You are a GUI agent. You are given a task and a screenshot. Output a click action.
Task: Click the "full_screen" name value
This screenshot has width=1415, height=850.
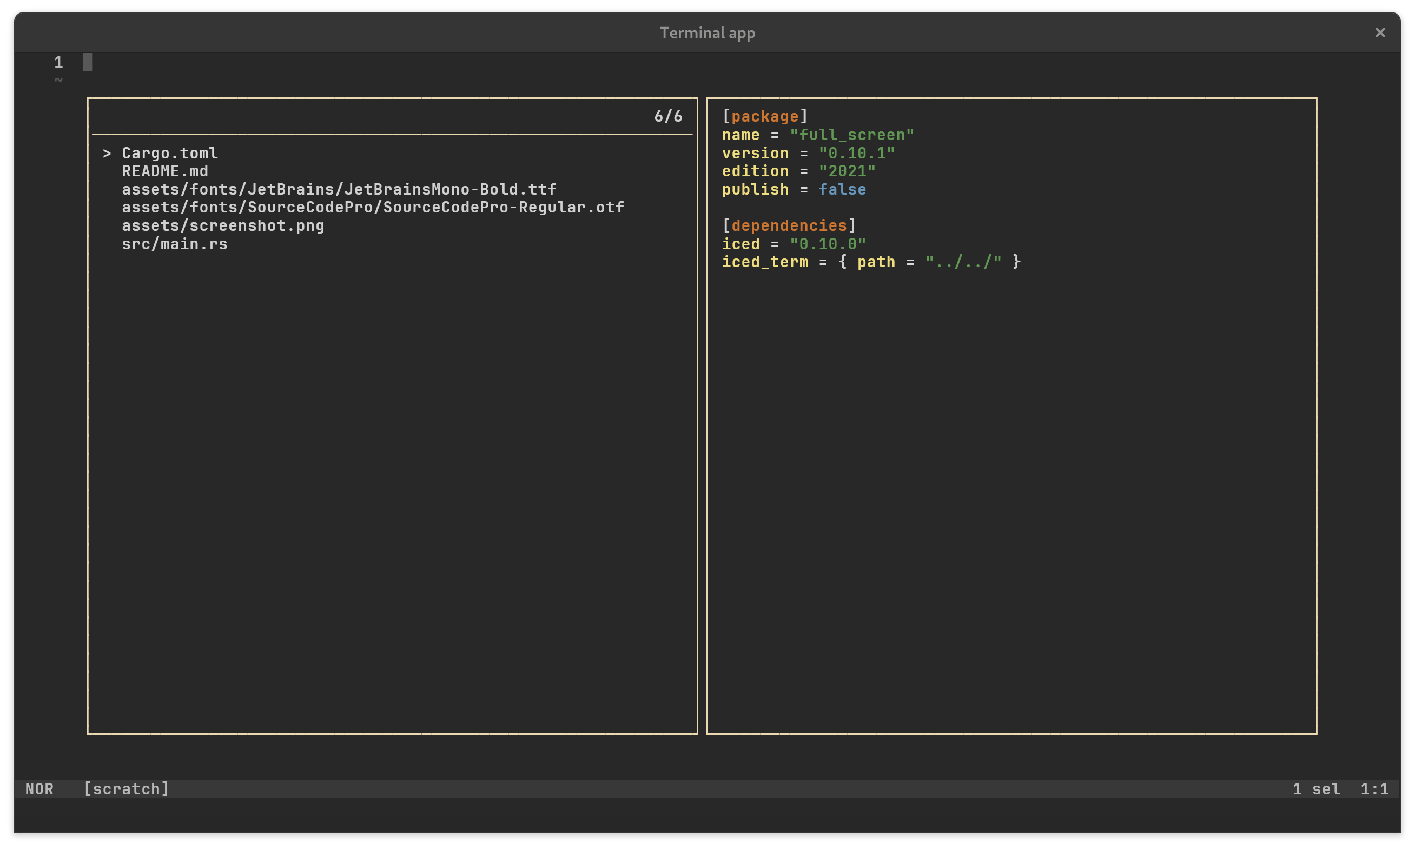click(851, 135)
